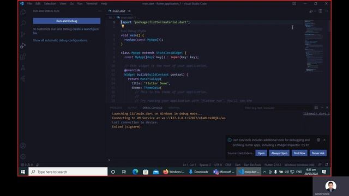
Task: Click Windows (windows-x64) device in status bar
Action: 299,165
